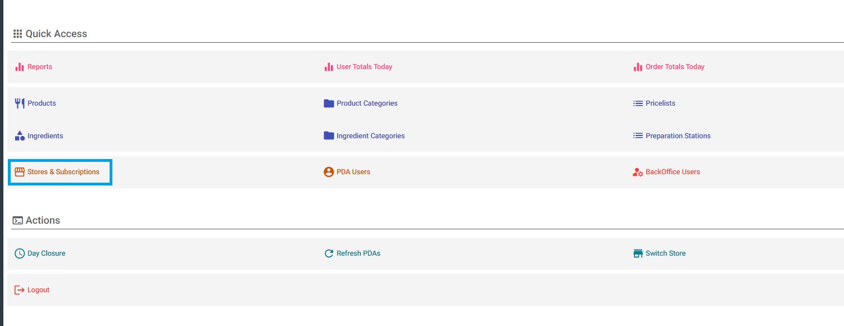Open Ingredient Categories page

click(370, 136)
